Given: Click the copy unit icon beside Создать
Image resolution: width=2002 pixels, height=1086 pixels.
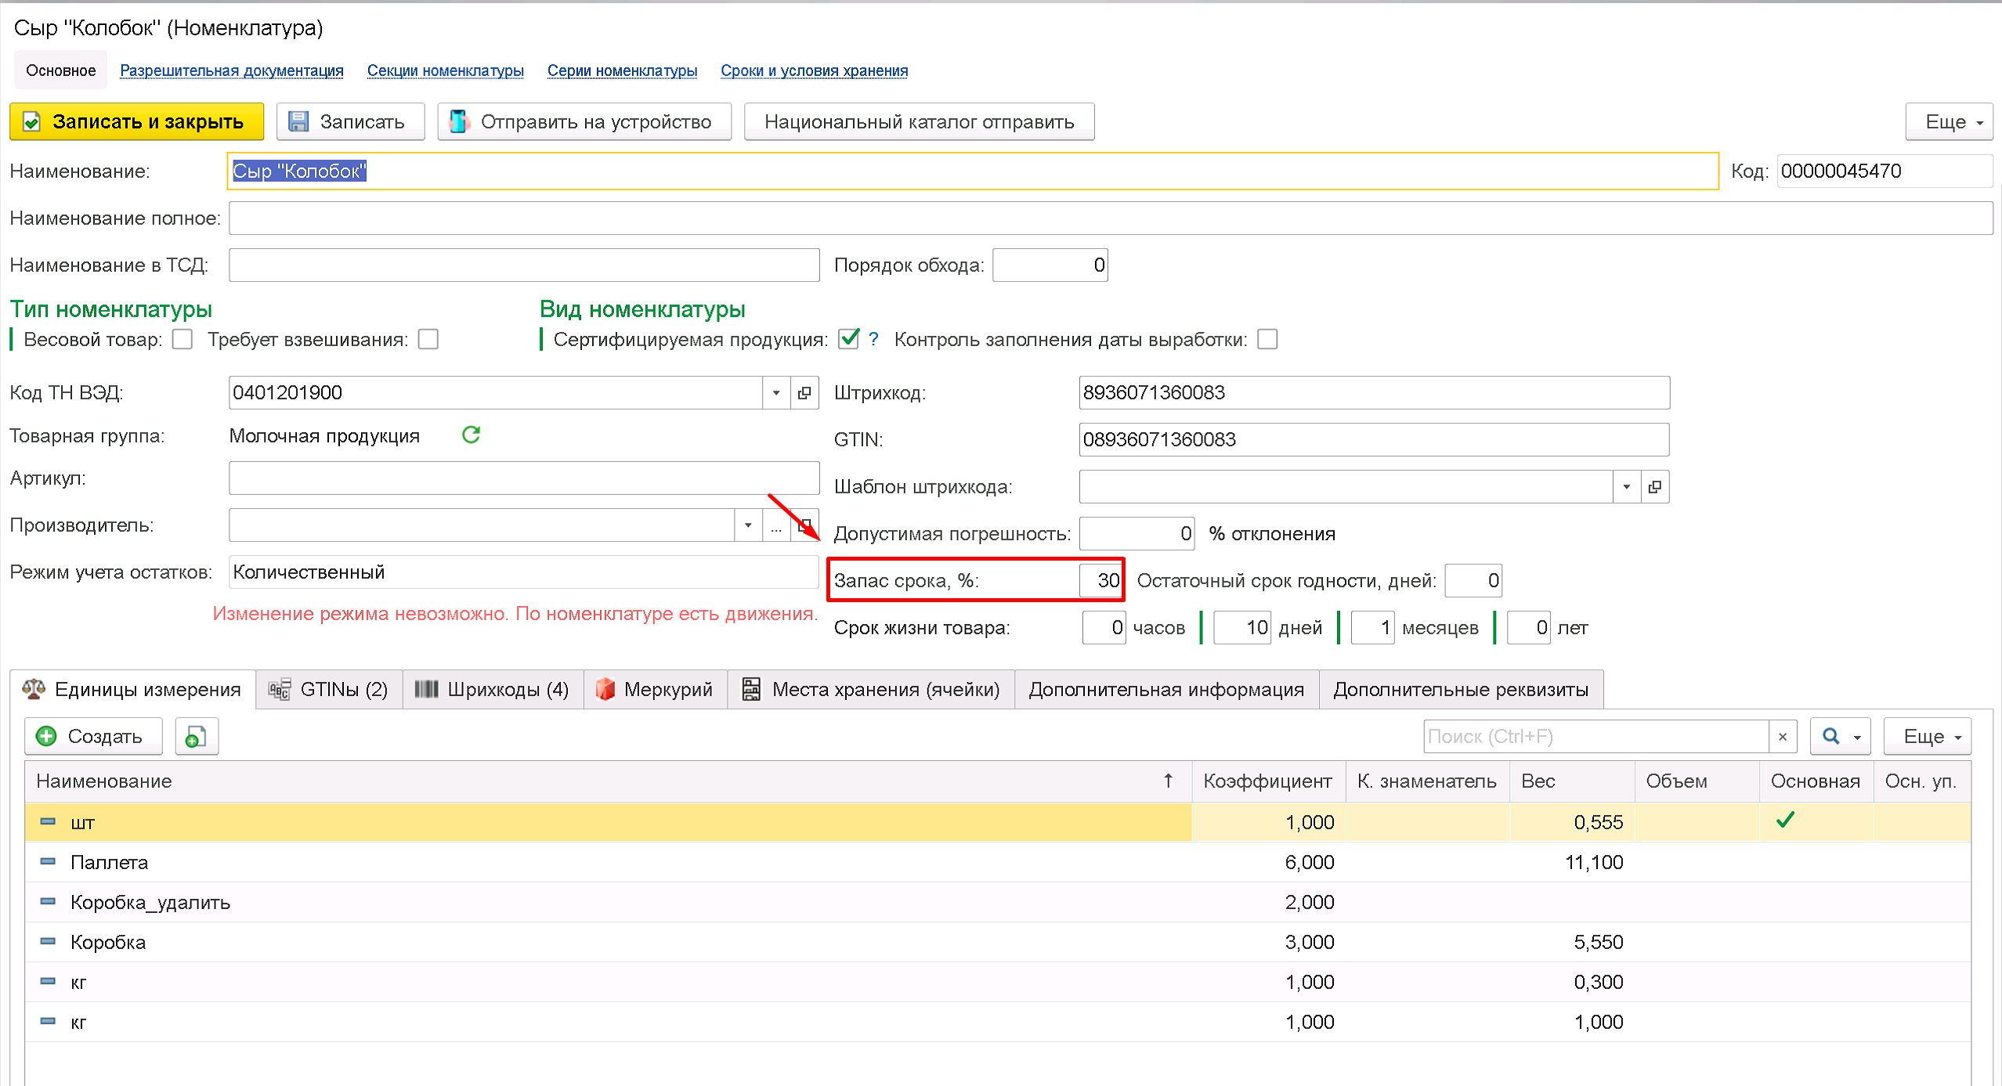Looking at the screenshot, I should [x=197, y=736].
